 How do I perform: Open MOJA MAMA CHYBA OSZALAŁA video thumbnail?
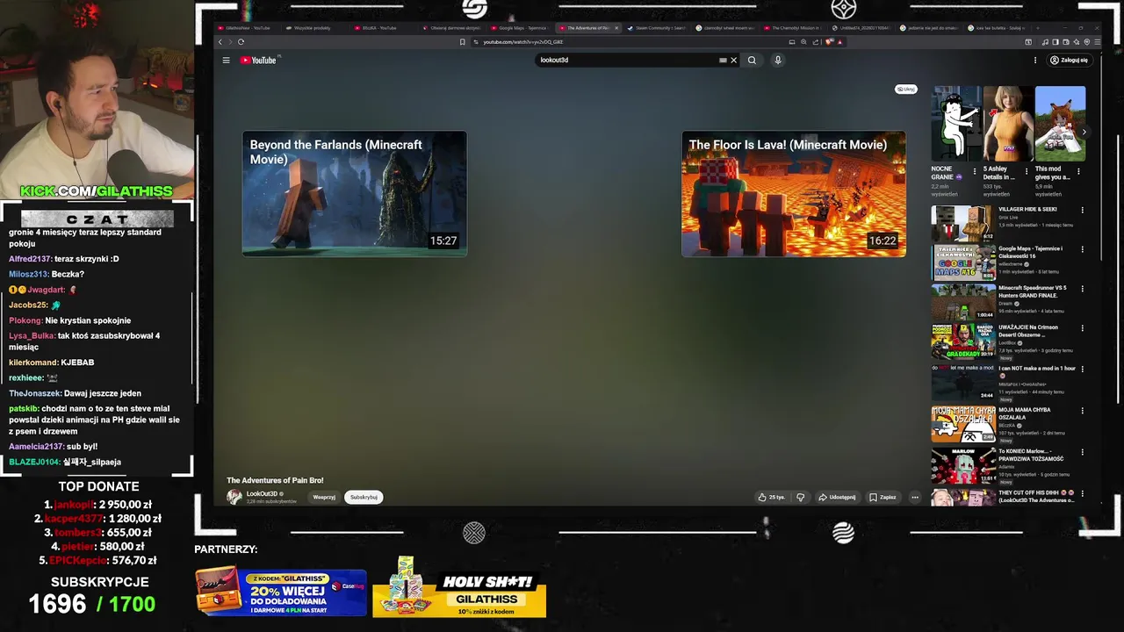tap(963, 424)
